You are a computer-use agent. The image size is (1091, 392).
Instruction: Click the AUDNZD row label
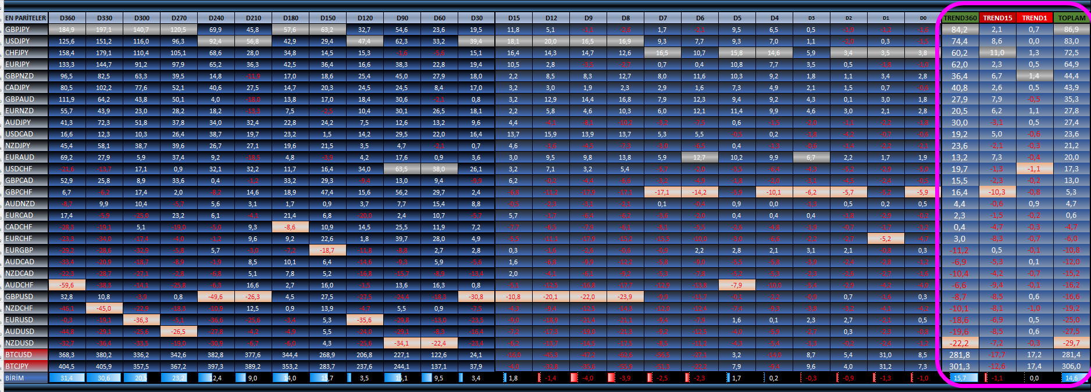point(25,204)
